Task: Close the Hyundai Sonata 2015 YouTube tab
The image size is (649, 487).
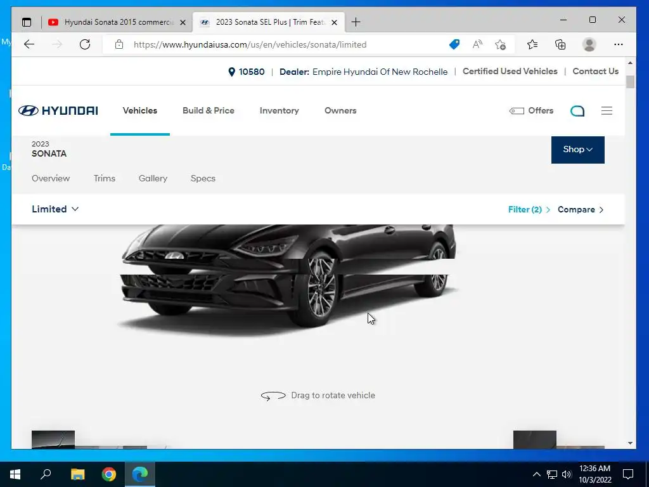Action: [183, 22]
